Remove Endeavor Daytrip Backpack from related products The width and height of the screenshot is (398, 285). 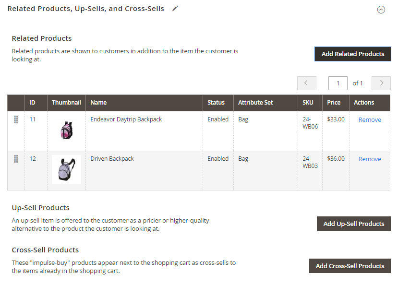tap(370, 119)
